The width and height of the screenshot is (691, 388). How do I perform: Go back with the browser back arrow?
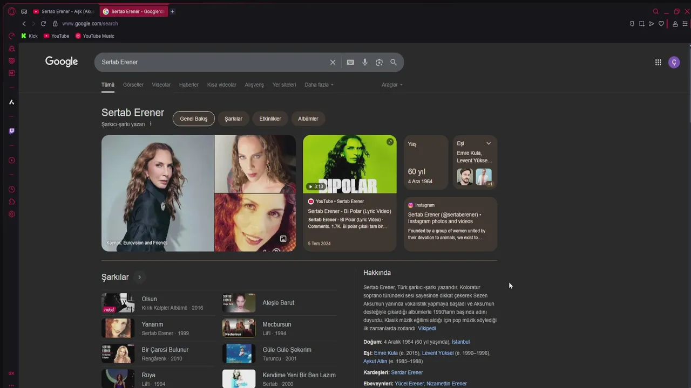pos(24,24)
